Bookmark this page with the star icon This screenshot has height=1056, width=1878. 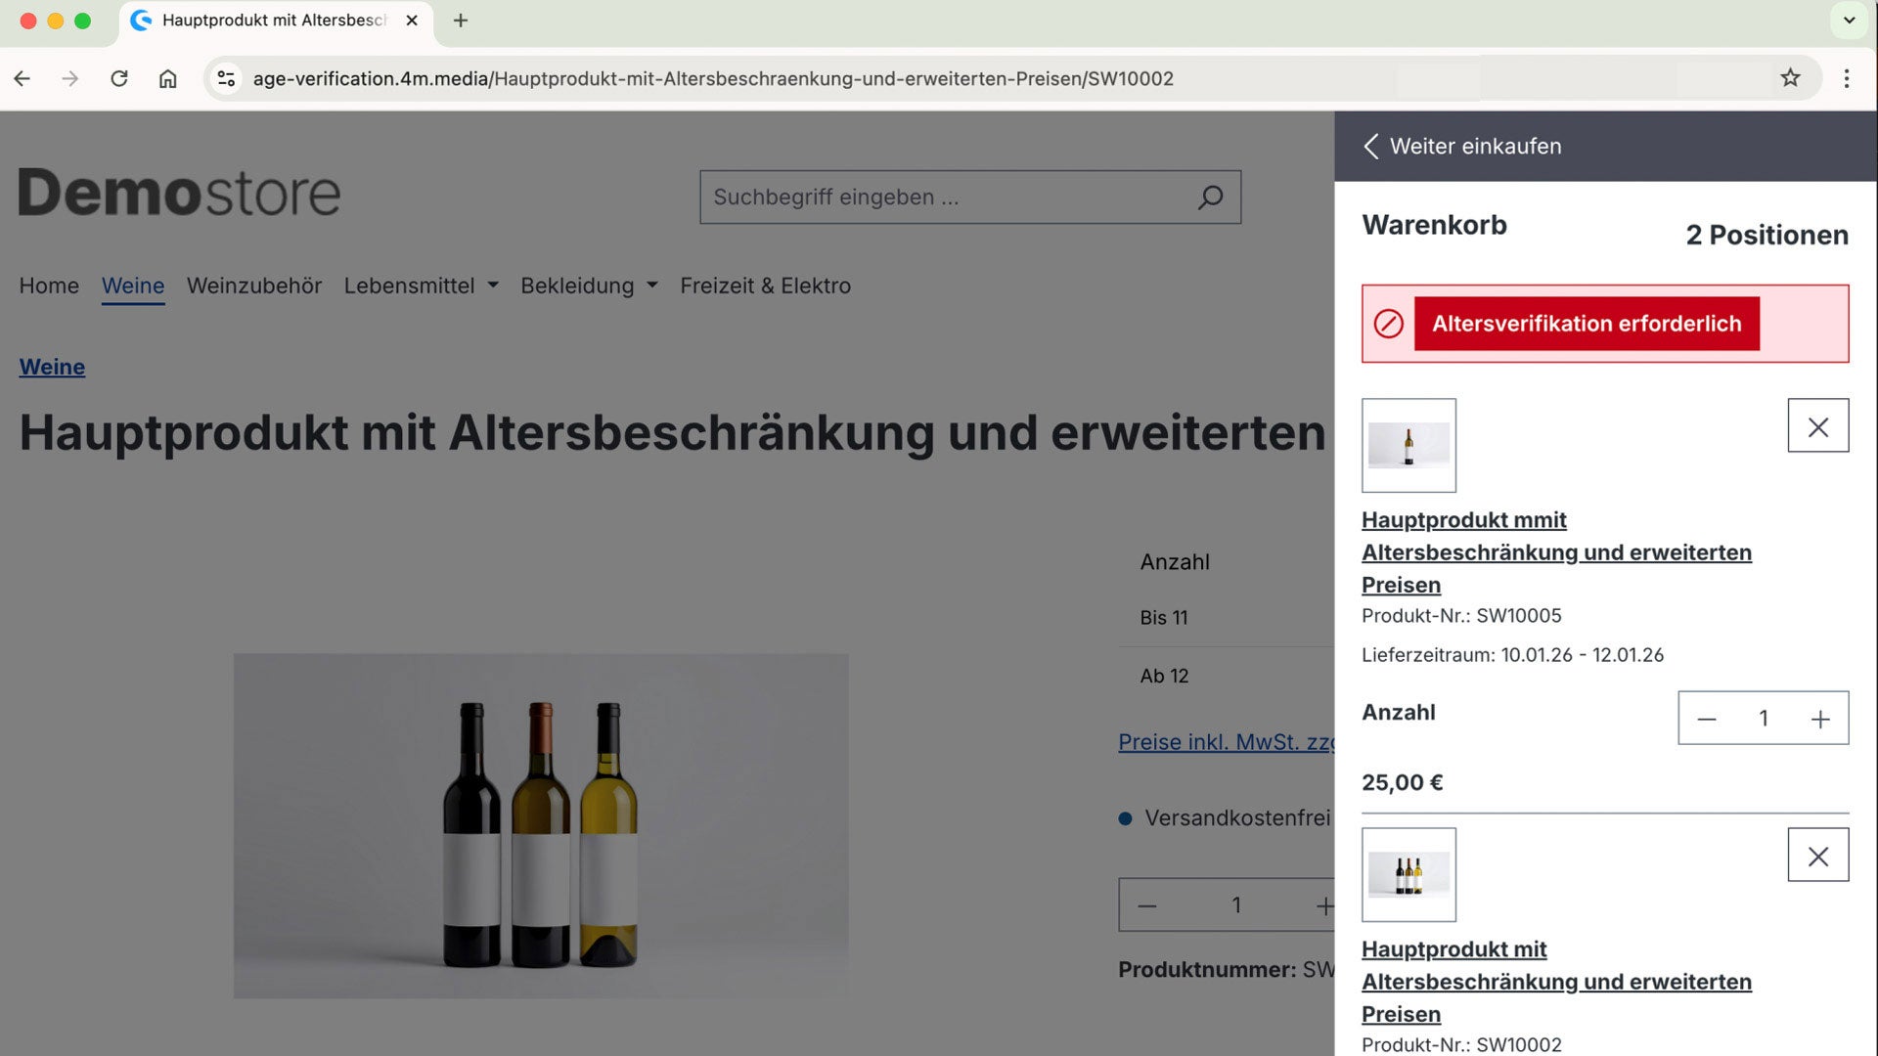1790,78
